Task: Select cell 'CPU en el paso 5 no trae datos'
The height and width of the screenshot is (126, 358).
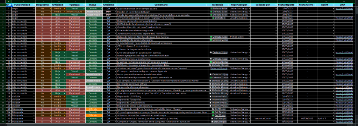Action: tap(162, 46)
